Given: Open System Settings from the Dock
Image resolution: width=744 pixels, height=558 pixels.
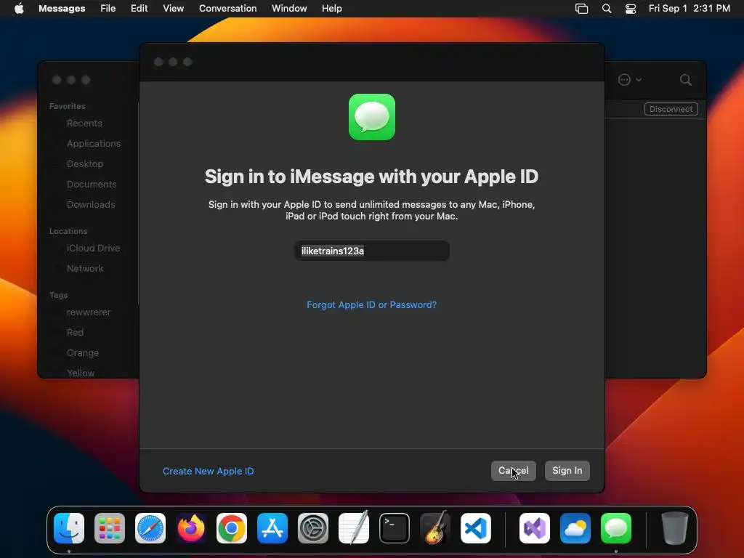Looking at the screenshot, I should [x=313, y=528].
